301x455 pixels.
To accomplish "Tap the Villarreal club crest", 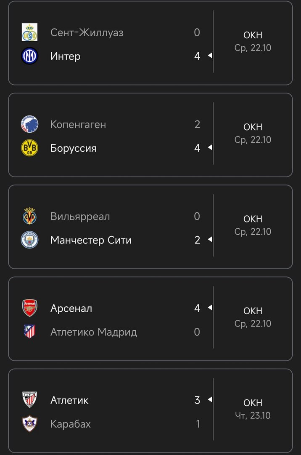I will click(x=29, y=216).
